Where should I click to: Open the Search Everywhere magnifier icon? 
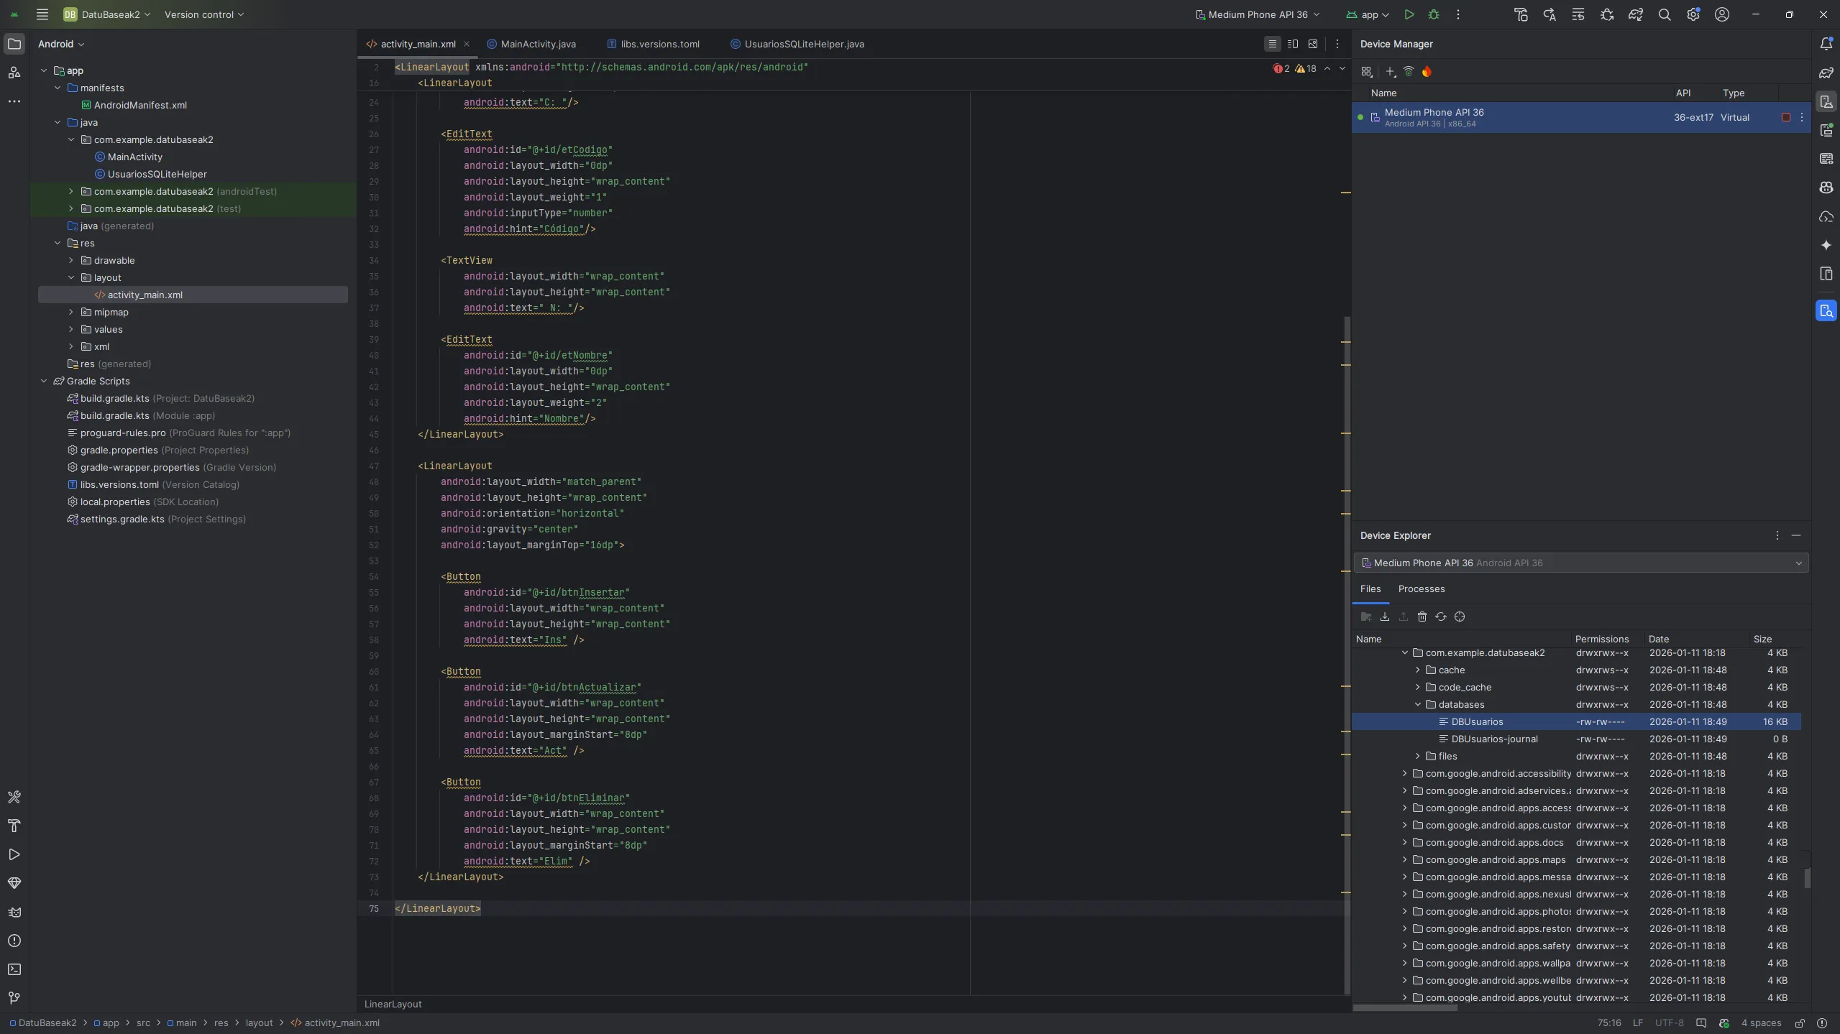[1664, 14]
